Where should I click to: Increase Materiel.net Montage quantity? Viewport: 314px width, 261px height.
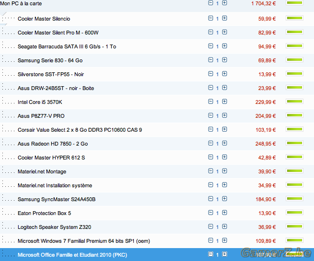(x=224, y=171)
